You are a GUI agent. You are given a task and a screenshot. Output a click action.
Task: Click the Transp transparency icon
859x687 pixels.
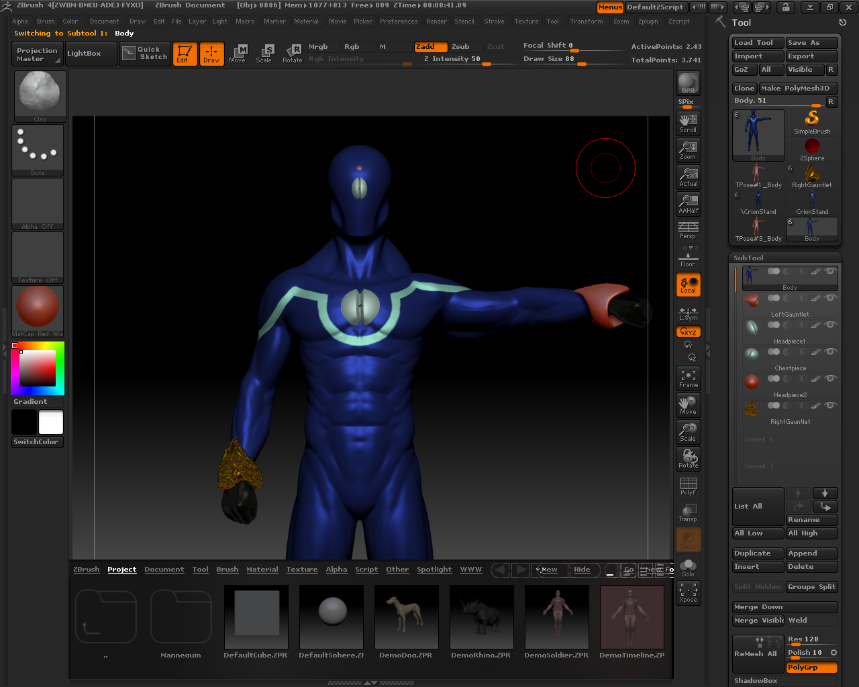pos(688,512)
